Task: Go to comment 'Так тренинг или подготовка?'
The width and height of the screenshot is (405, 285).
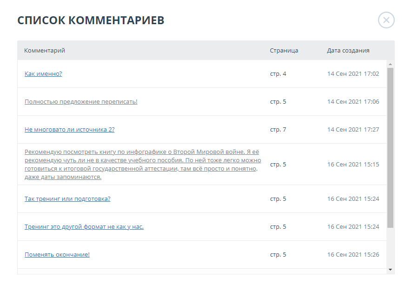Action: [67, 199]
